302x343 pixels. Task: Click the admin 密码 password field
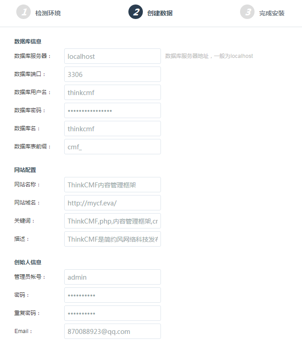point(113,295)
